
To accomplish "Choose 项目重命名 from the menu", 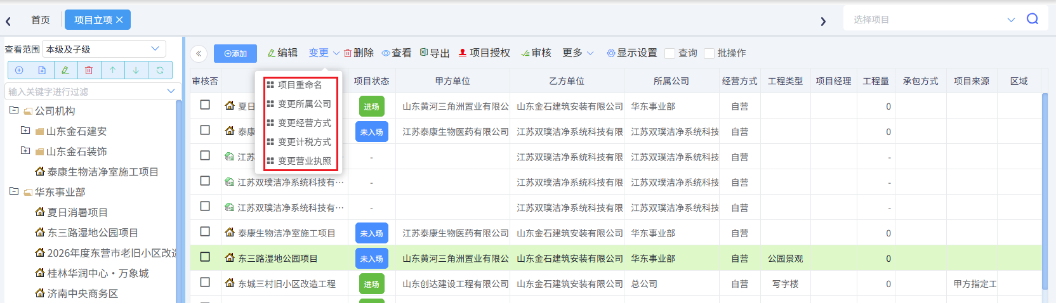I will tap(300, 85).
